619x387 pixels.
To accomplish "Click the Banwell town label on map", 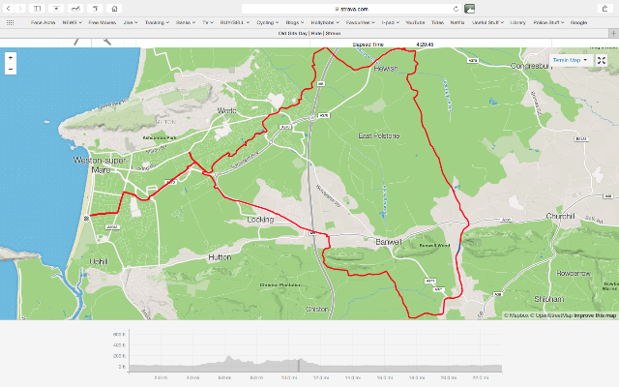I will pos(389,242).
